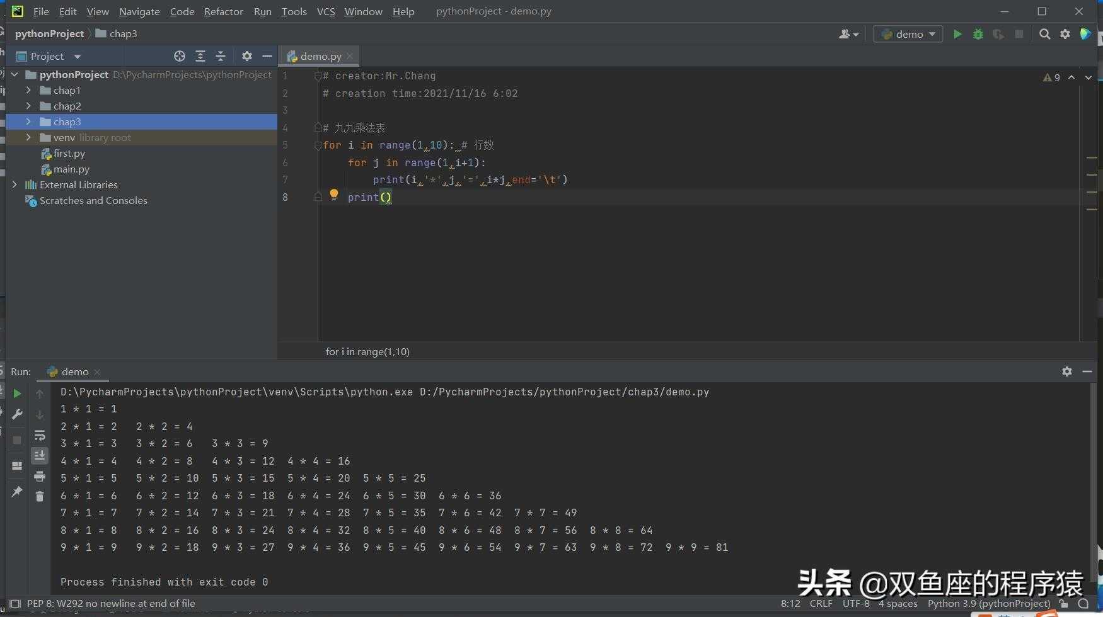The height and width of the screenshot is (617, 1103).
Task: Pin the Run tab
Action: click(x=17, y=492)
